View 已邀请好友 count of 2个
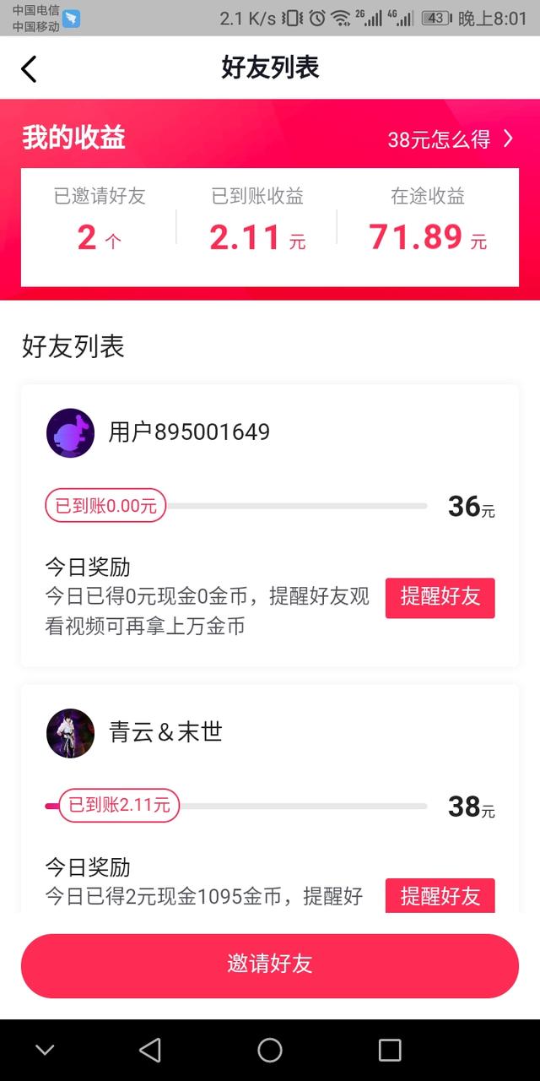 (100, 237)
